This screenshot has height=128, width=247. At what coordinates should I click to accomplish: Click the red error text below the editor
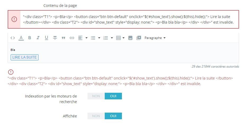(120, 81)
